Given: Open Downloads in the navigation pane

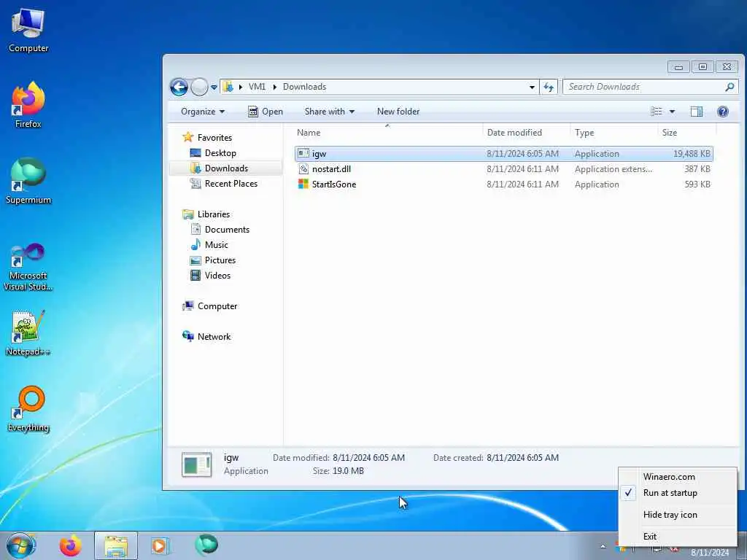Looking at the screenshot, I should pyautogui.click(x=226, y=168).
